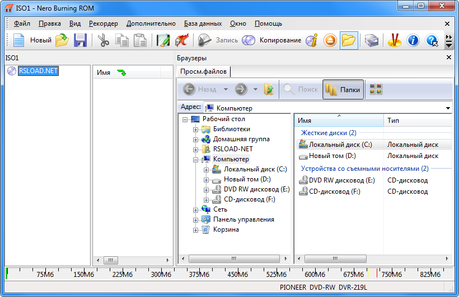This screenshot has width=459, height=297.
Task: Click the blue round info icon
Action: [413, 40]
